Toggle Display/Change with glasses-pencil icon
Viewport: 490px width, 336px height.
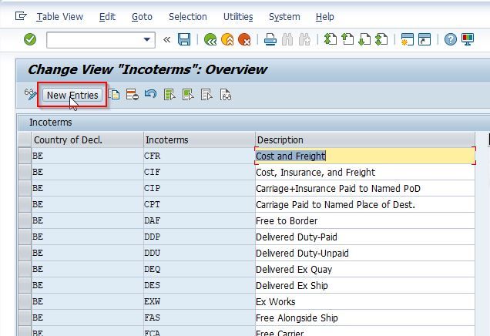(x=30, y=94)
